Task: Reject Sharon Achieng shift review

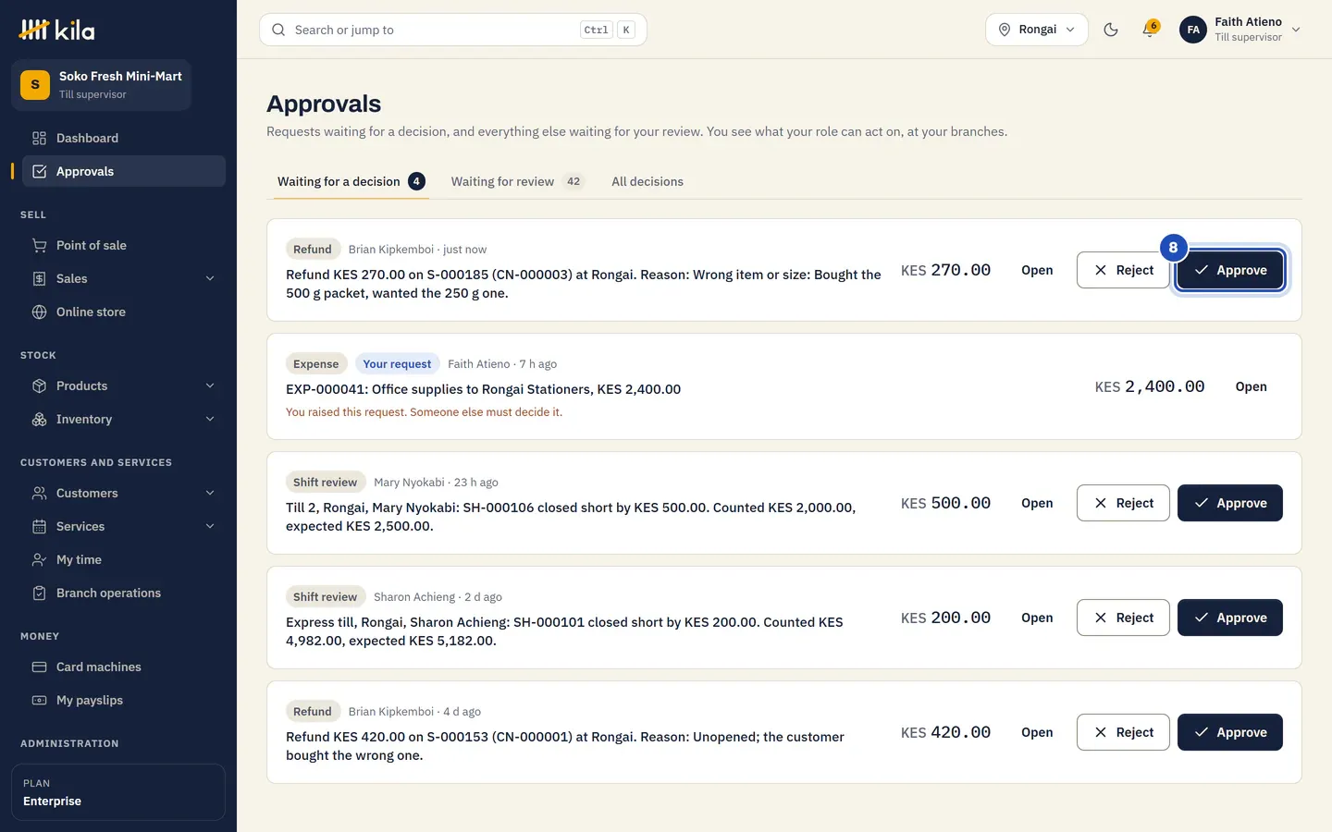Action: point(1123,618)
